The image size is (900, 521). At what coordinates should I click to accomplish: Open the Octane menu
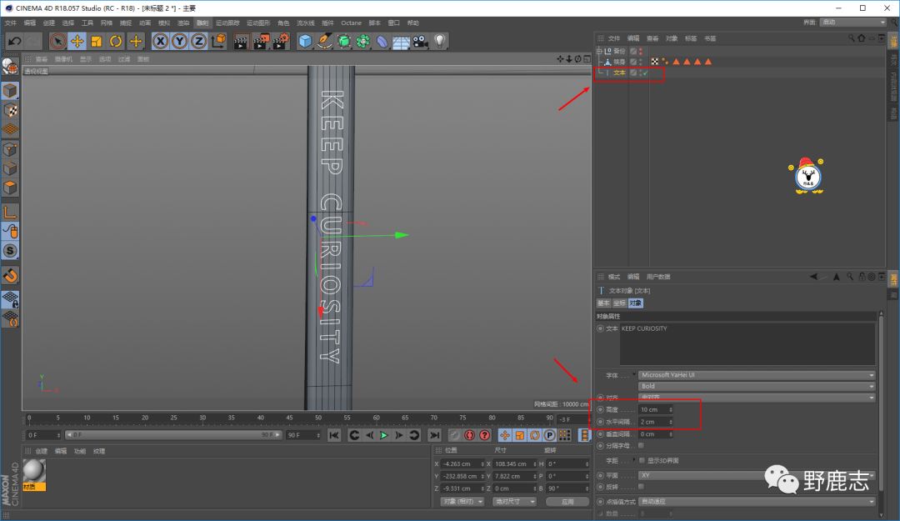coord(351,23)
